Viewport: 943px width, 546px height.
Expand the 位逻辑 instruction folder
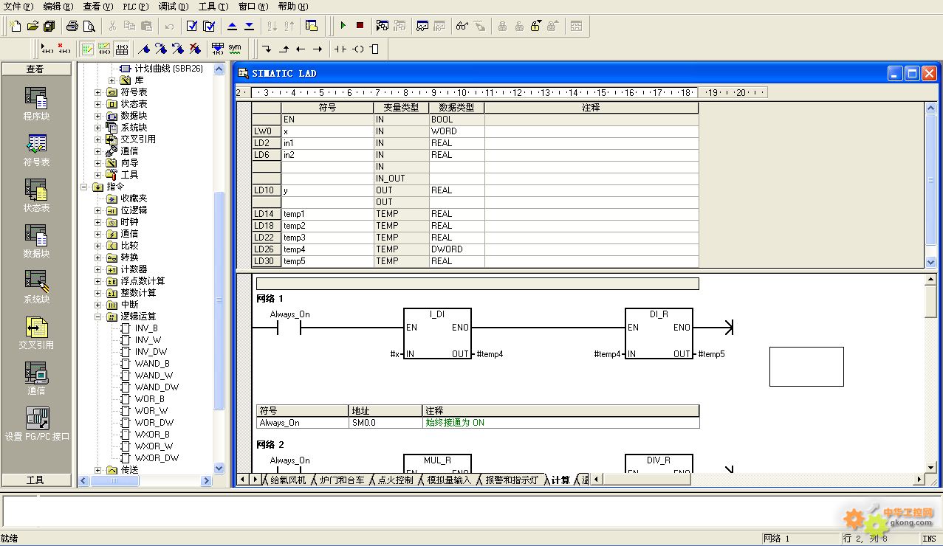[98, 210]
